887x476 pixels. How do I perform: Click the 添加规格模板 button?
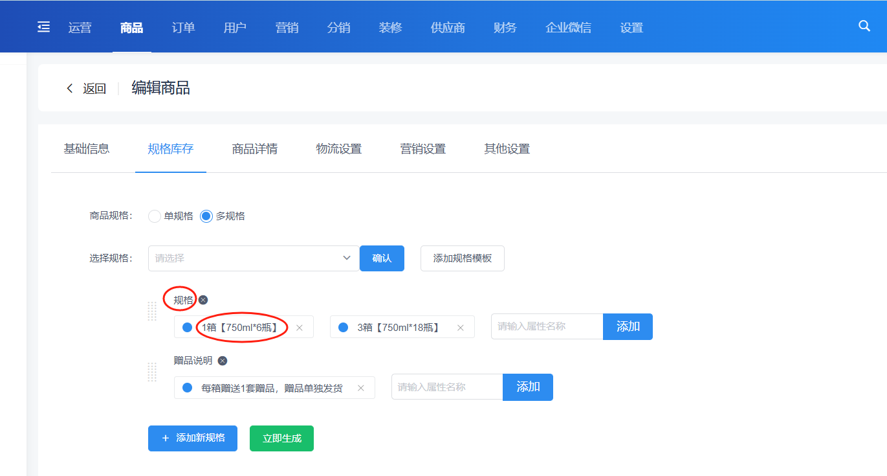(463, 258)
